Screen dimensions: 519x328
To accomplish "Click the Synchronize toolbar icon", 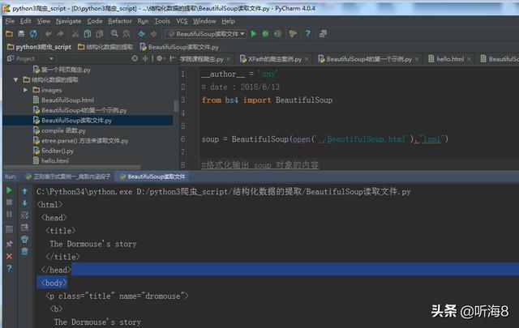I will tap(33, 34).
